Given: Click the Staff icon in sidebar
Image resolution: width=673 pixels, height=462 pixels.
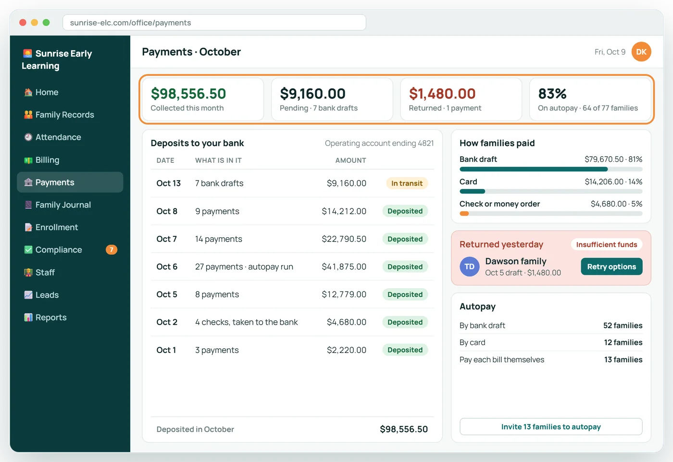Looking at the screenshot, I should point(28,272).
